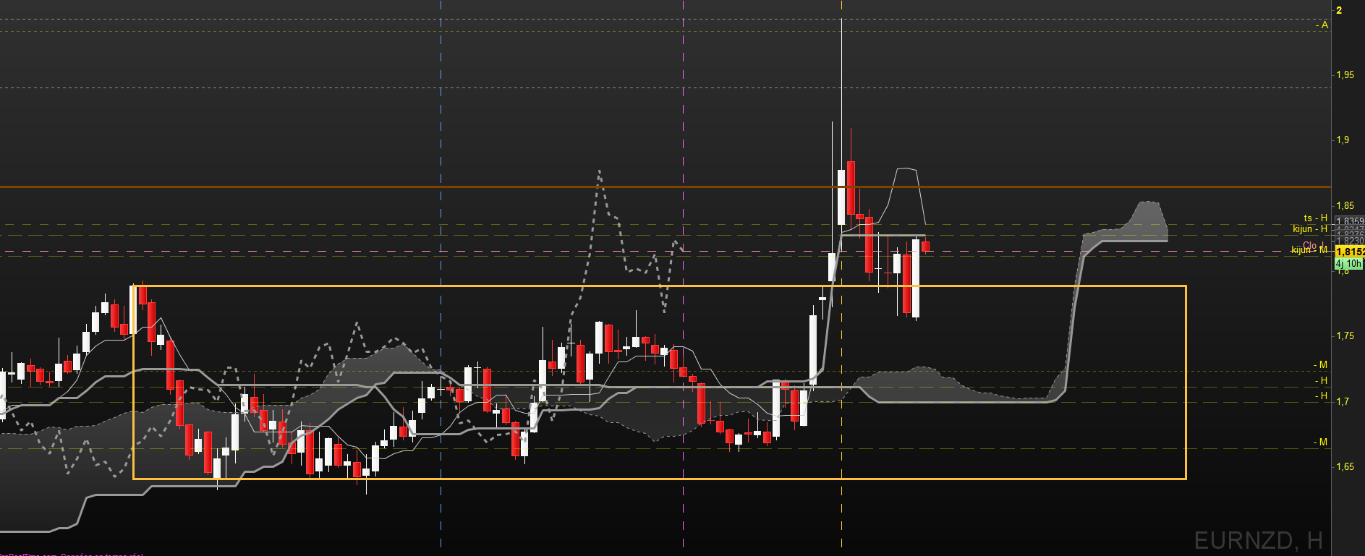Click the 1,75 price axis label
Image resolution: width=1365 pixels, height=556 pixels.
[1345, 336]
